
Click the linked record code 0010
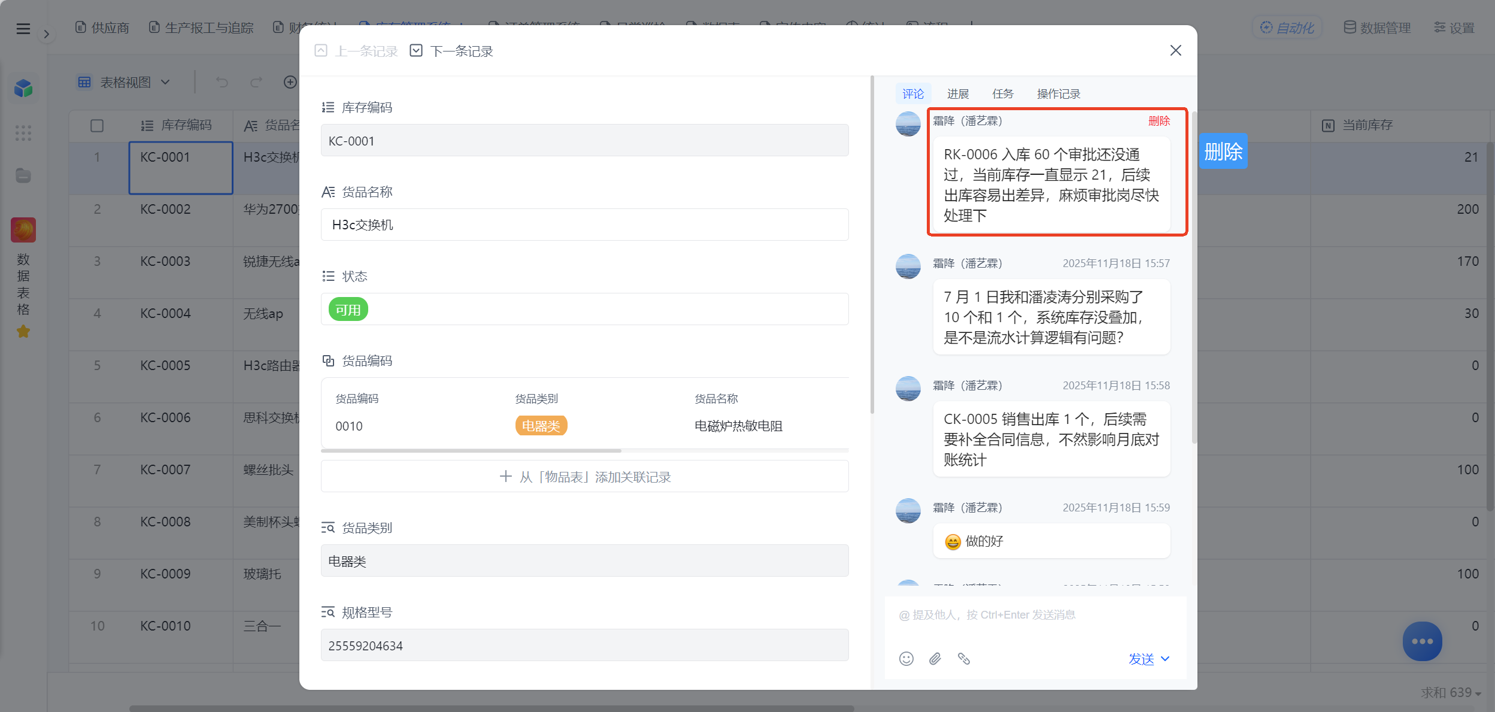[x=349, y=426]
